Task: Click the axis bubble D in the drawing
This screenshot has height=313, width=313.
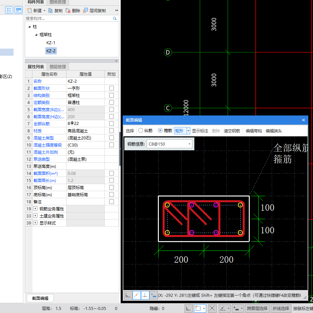Action: click(168, 52)
